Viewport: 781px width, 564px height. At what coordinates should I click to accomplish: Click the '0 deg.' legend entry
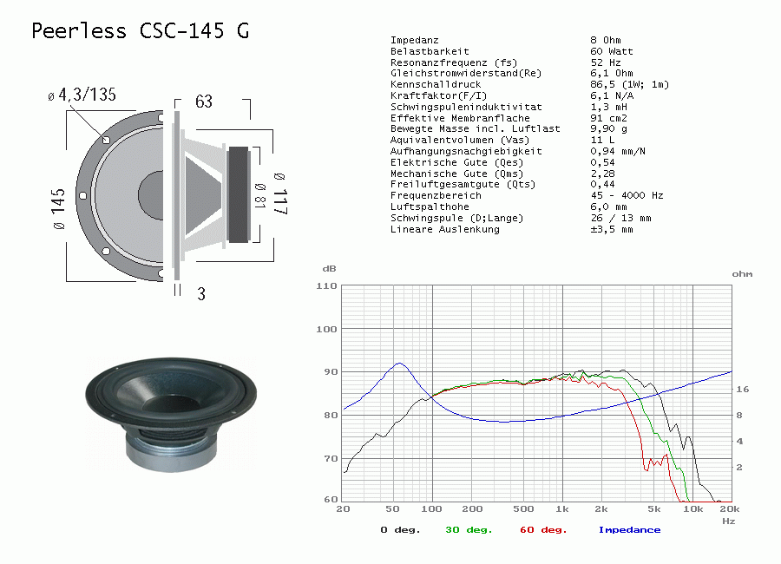point(400,530)
